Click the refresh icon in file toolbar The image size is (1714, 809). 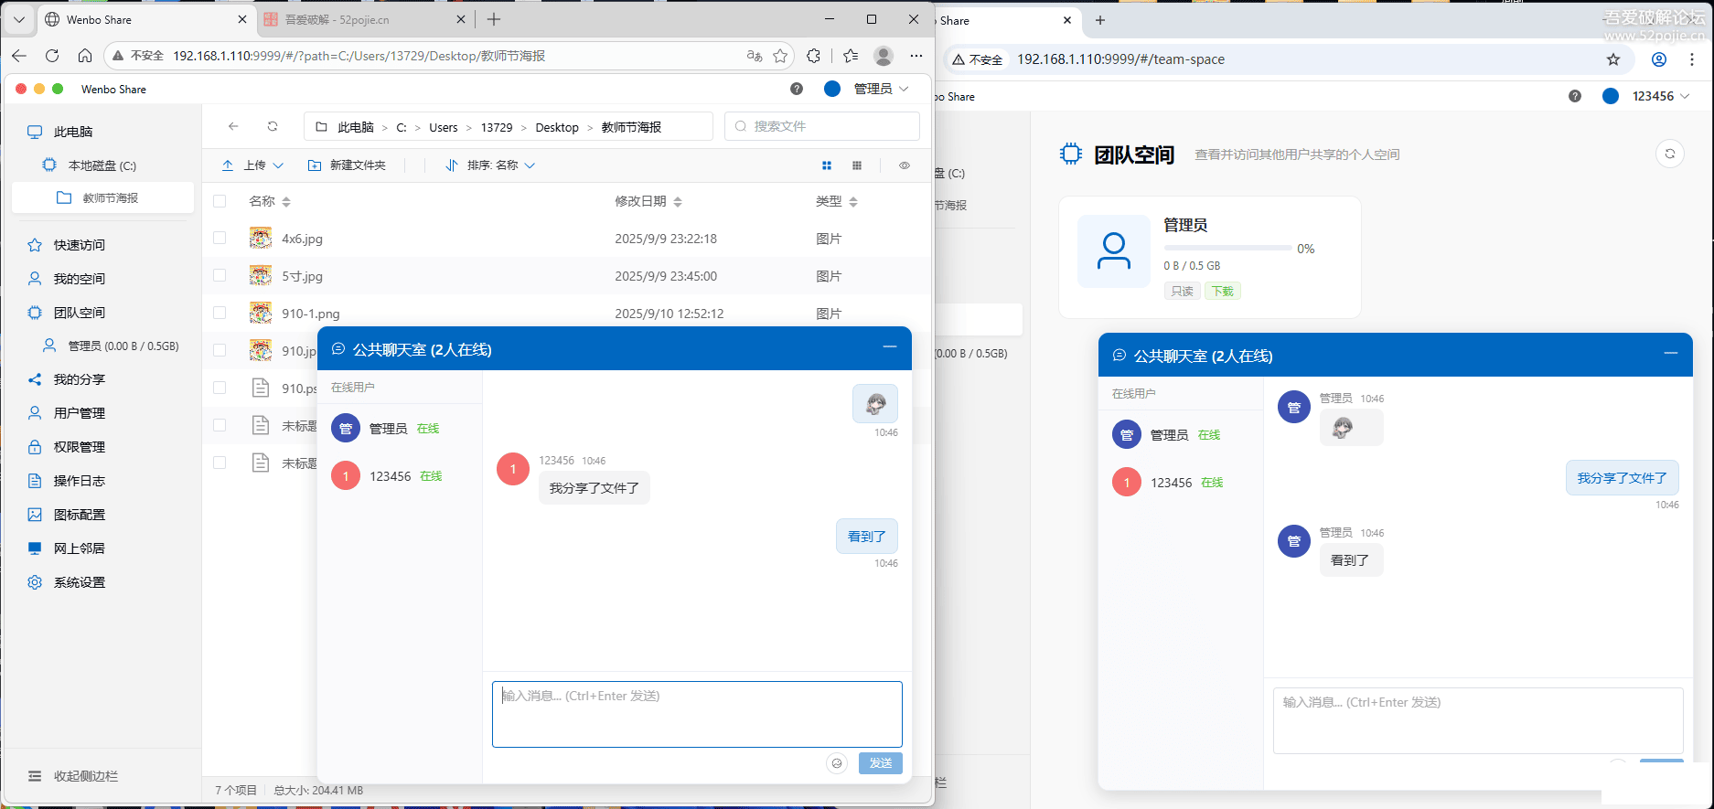(273, 126)
